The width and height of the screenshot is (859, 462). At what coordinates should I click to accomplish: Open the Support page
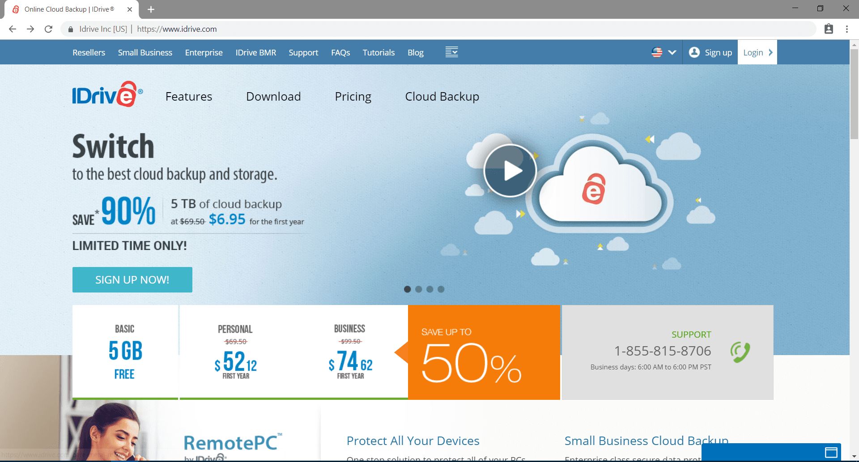[x=303, y=52]
